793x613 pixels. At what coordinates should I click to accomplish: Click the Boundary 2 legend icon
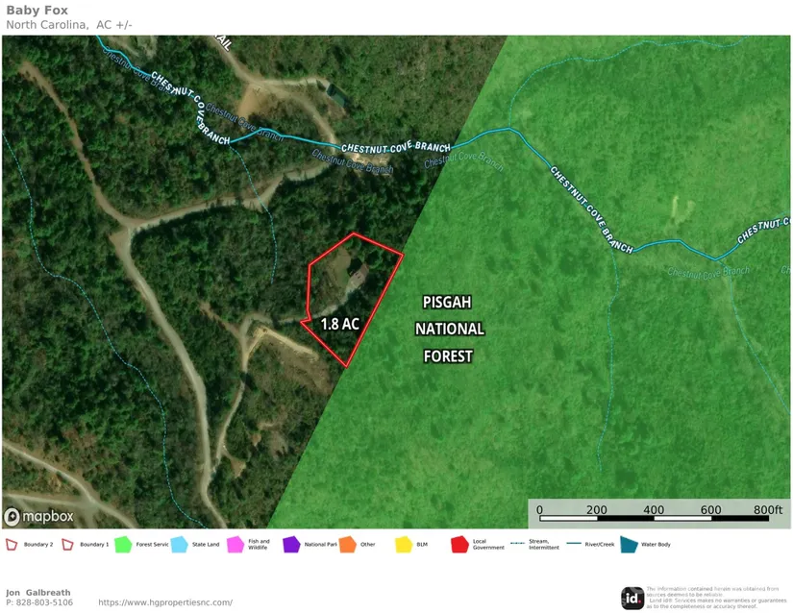point(12,545)
